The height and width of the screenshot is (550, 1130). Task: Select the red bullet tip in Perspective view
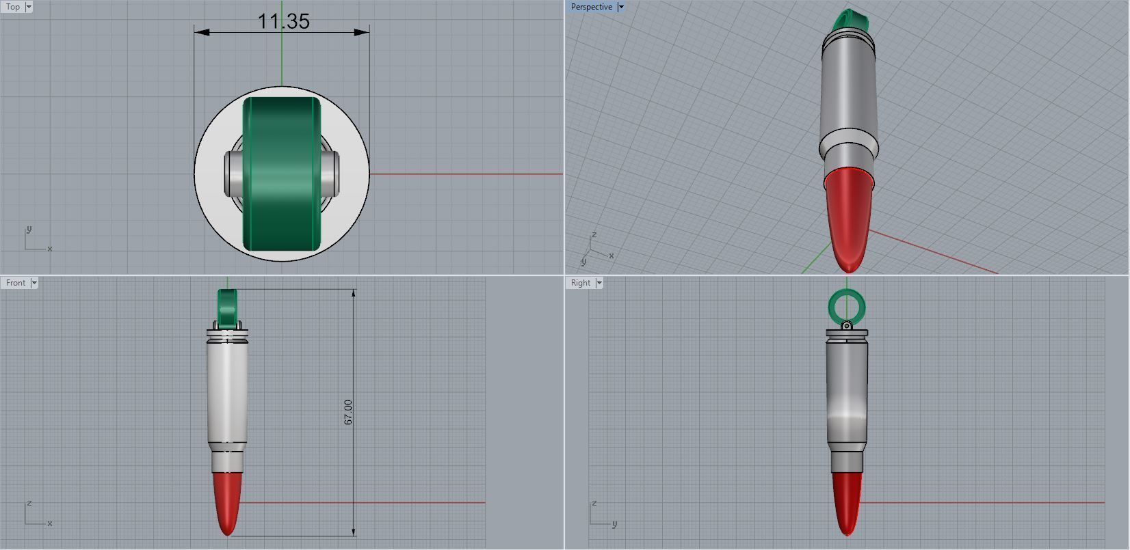[848, 219]
